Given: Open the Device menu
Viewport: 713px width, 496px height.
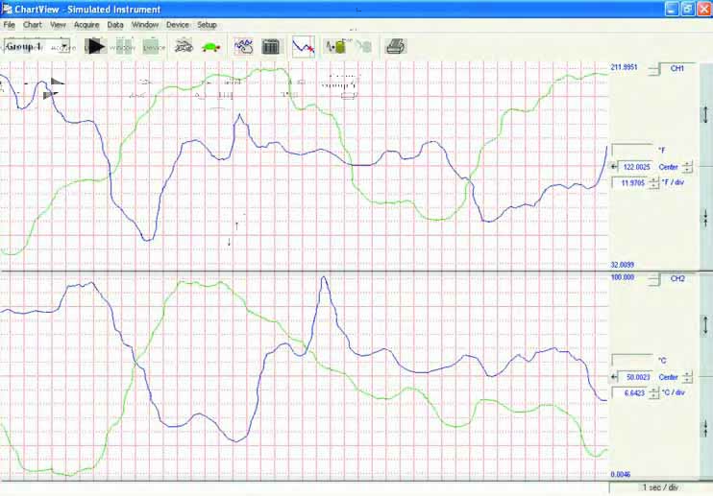Looking at the screenshot, I should coord(178,25).
